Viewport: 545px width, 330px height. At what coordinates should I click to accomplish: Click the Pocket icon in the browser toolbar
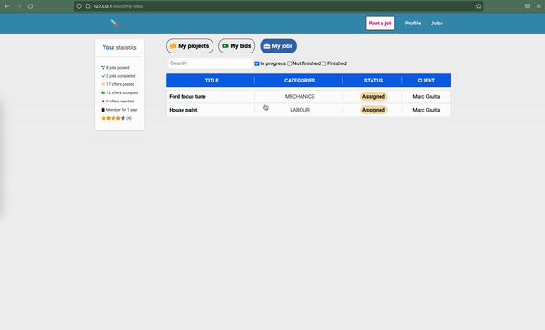[527, 6]
